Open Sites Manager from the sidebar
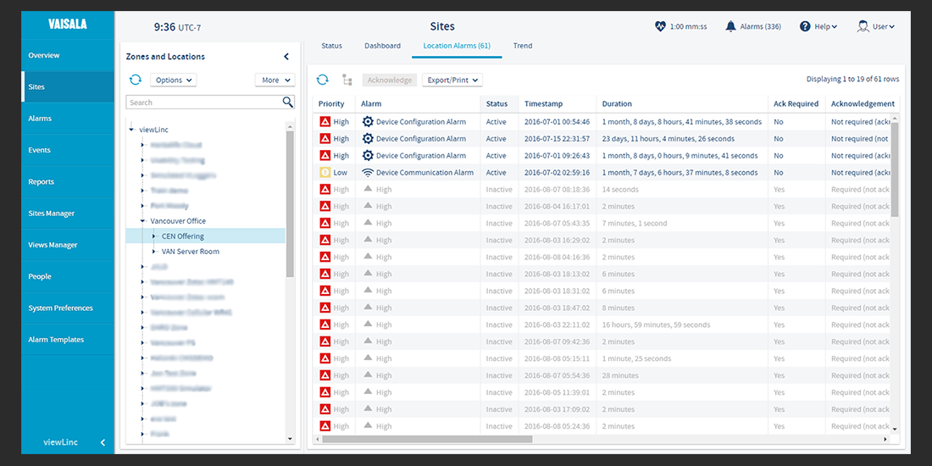 [x=52, y=214]
